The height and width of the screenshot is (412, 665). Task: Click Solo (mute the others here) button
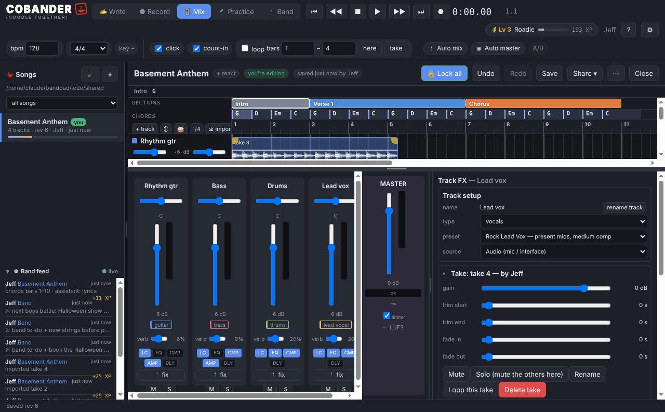pos(519,374)
